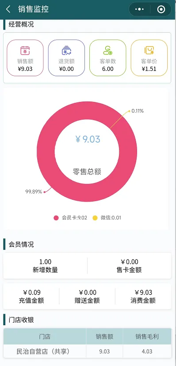Toggle 微信 series in chart legend
This screenshot has width=176, height=366.
click(107, 218)
